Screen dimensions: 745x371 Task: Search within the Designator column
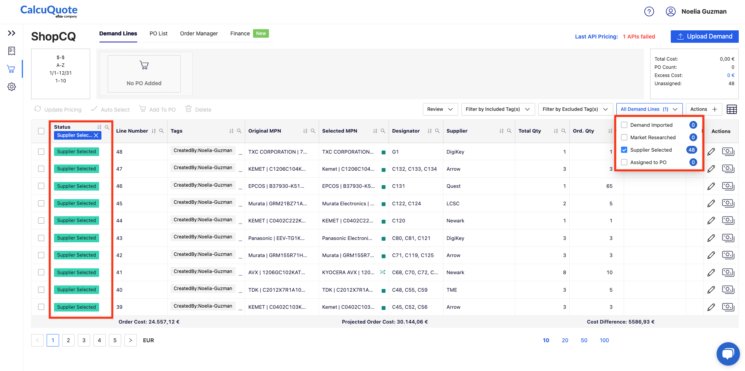pos(437,131)
